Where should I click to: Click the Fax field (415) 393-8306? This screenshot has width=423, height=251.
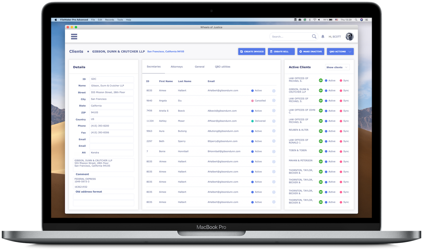[x=112, y=133]
